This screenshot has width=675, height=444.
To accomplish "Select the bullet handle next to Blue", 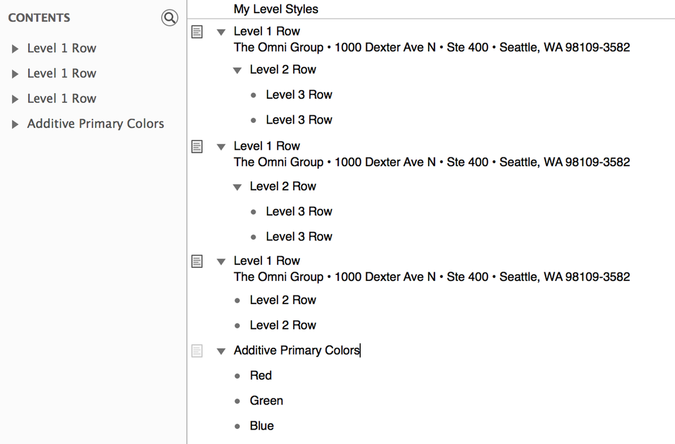I will [237, 427].
